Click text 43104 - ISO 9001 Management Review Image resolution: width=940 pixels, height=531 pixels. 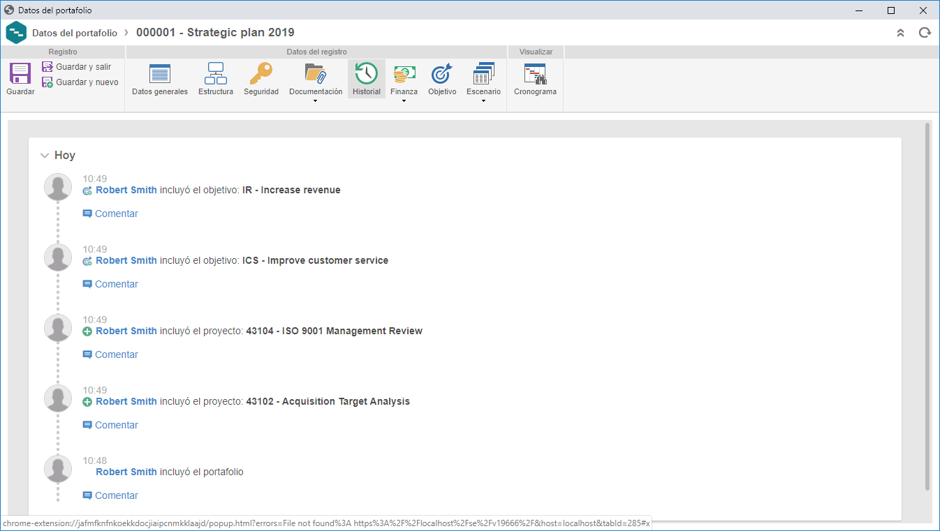tap(334, 331)
